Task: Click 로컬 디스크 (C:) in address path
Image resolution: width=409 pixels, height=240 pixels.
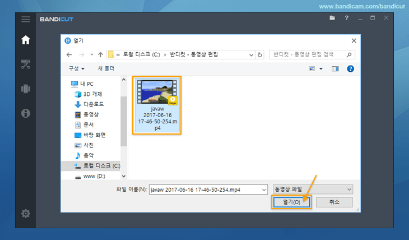Action: (x=141, y=54)
